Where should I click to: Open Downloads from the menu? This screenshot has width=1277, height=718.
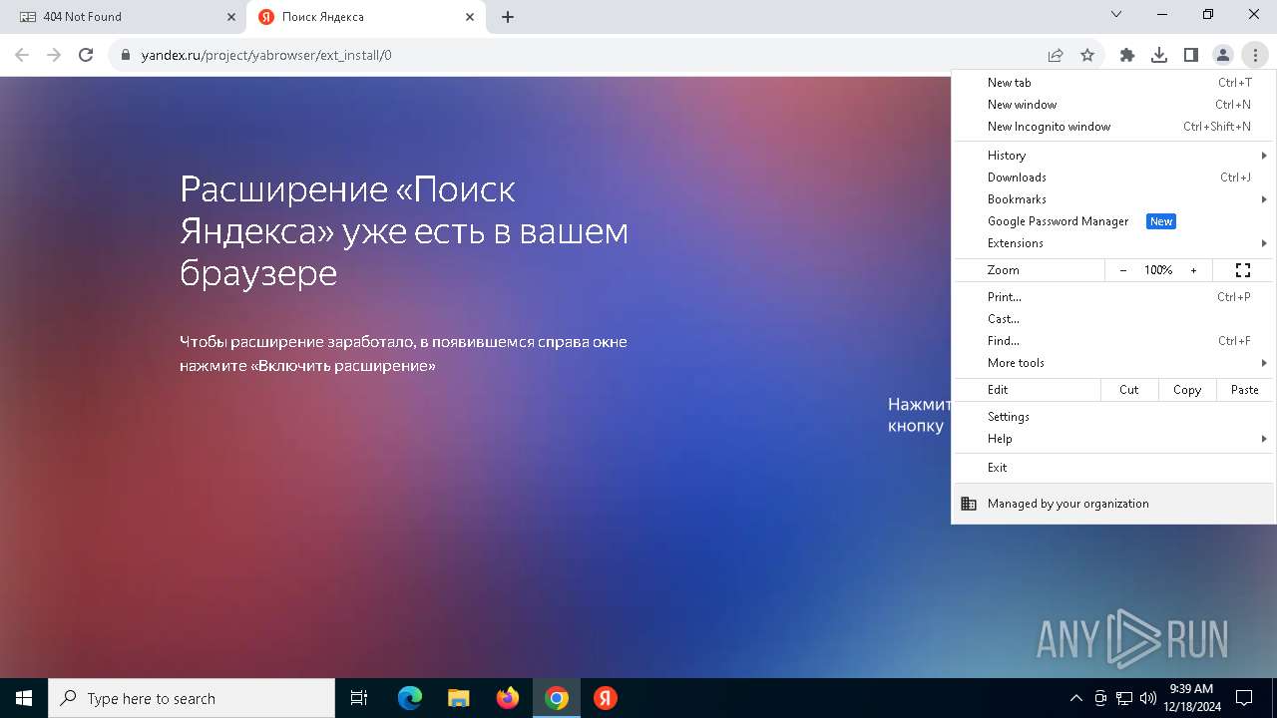(1113, 178)
